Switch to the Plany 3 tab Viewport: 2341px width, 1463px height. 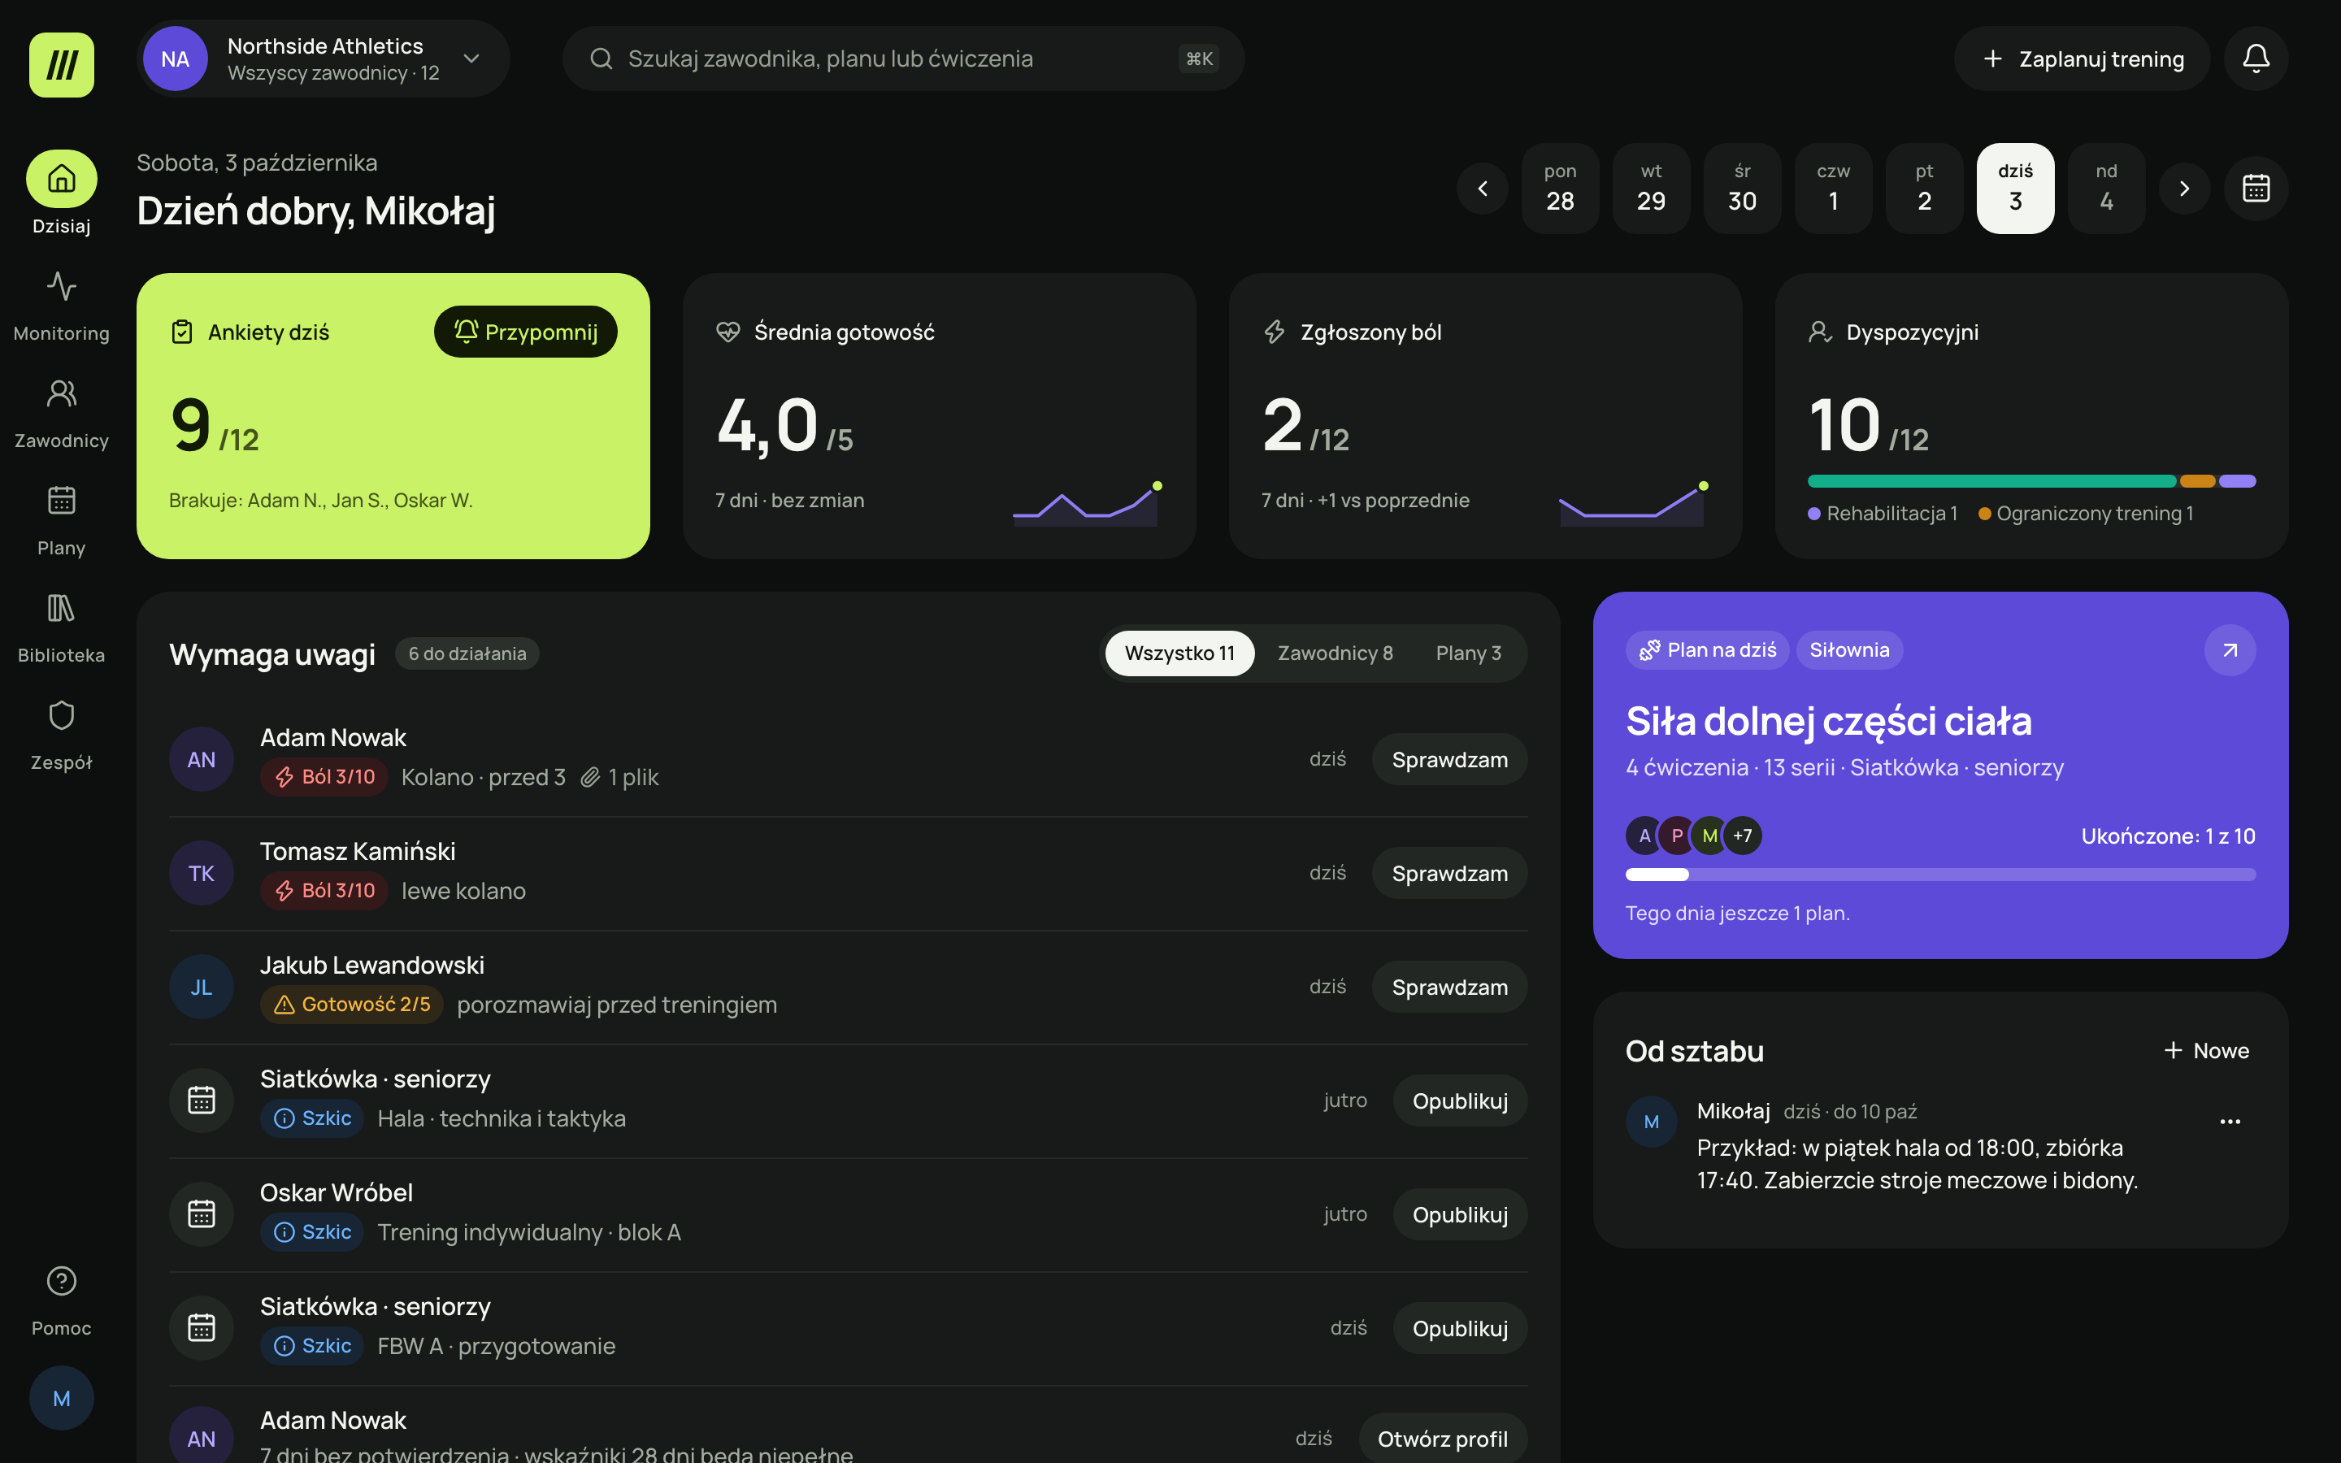(x=1469, y=653)
